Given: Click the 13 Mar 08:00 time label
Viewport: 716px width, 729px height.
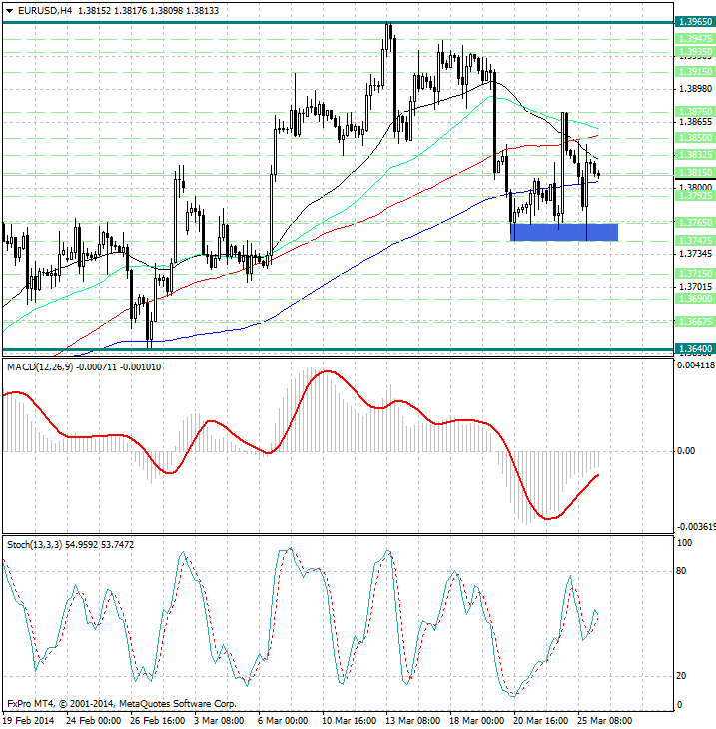Looking at the screenshot, I should (x=411, y=719).
